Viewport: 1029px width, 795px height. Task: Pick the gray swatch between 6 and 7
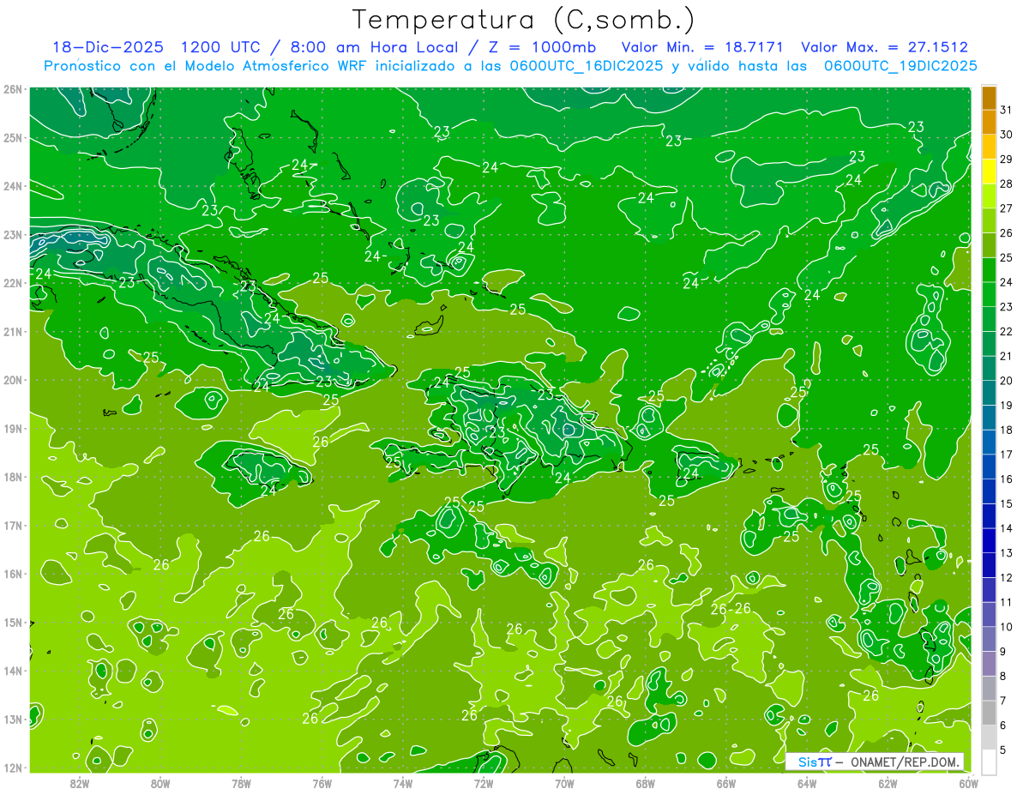pos(990,713)
